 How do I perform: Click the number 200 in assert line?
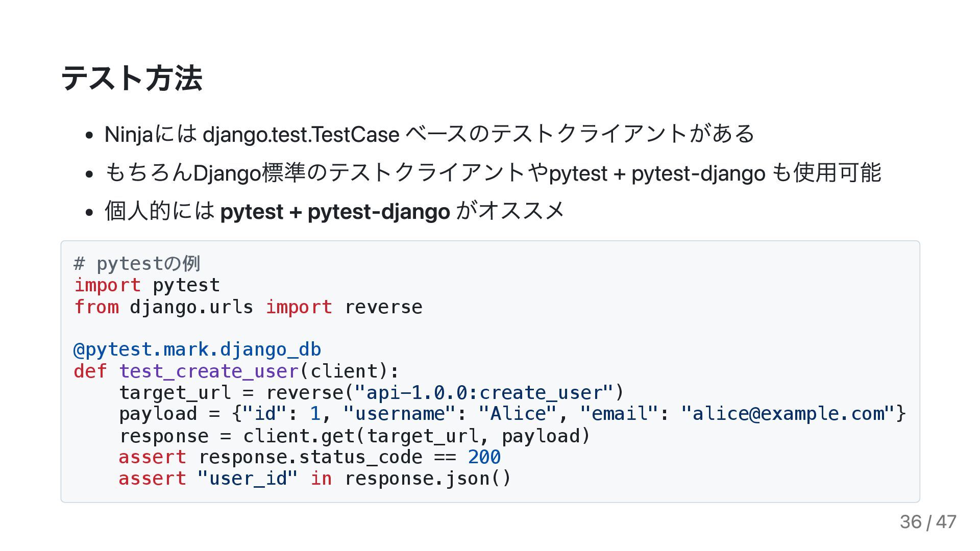click(484, 457)
